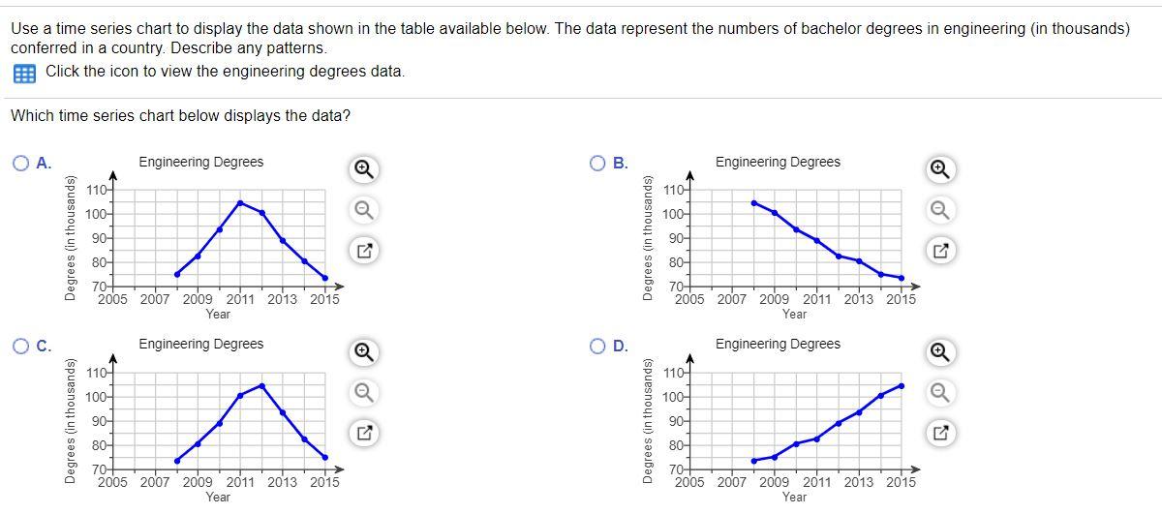Viewport: 1162px width, 514px height.
Task: Open chart A in popout window
Action: tap(363, 253)
